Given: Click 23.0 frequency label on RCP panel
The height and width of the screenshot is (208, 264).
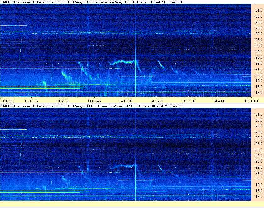Looking at the screenshot, I should 259,57.
